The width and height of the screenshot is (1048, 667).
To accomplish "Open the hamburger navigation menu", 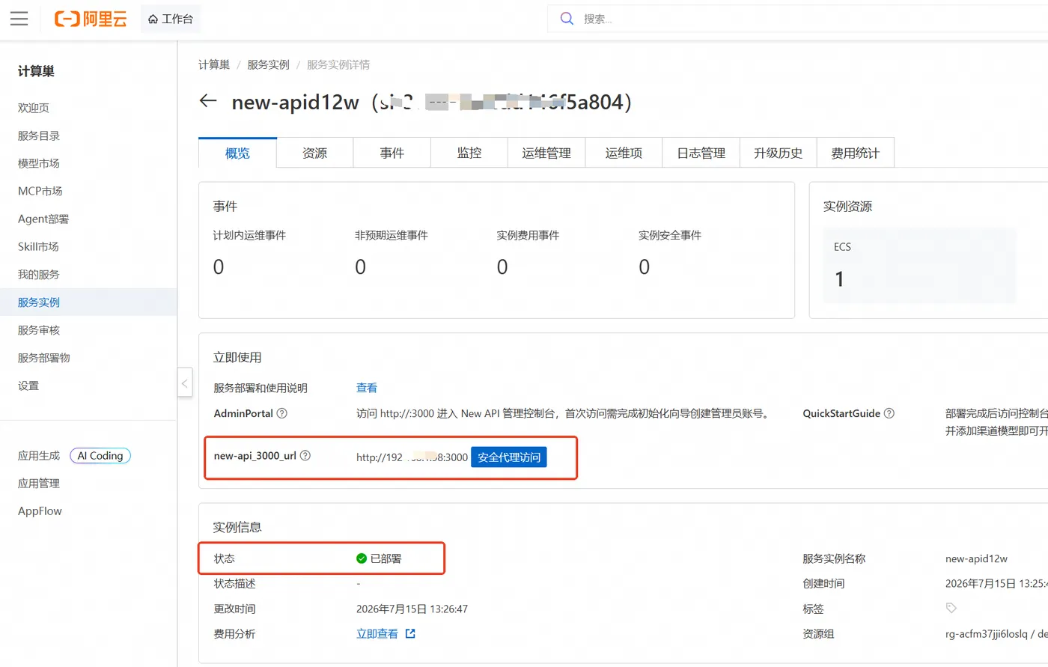I will coord(19,19).
